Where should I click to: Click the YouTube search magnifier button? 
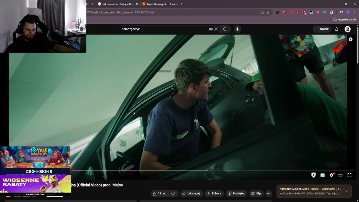pyautogui.click(x=225, y=29)
